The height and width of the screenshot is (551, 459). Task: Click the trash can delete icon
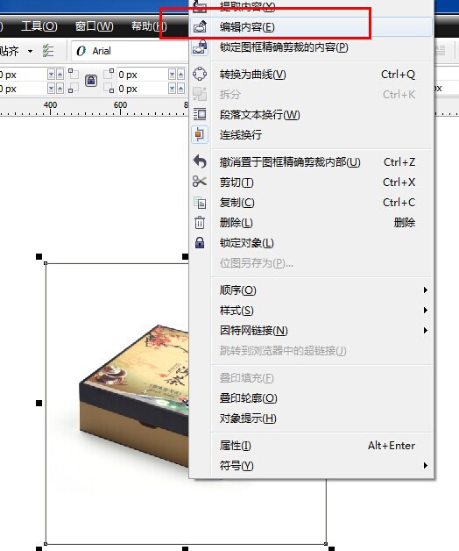click(200, 223)
